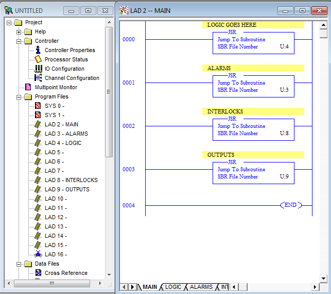Expand the Help folder
Screen dimensions: 331x294
[x=19, y=32]
